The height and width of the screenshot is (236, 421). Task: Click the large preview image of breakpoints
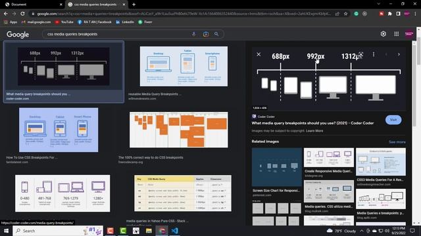pos(329,79)
